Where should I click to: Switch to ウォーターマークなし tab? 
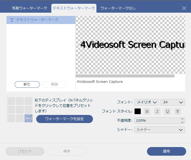118,8
